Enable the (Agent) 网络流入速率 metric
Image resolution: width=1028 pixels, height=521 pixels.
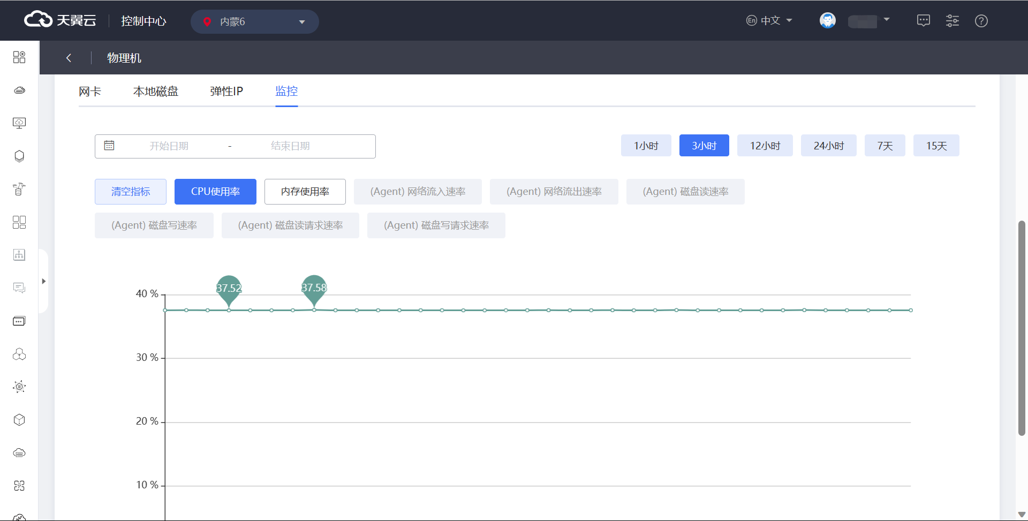[x=418, y=192]
